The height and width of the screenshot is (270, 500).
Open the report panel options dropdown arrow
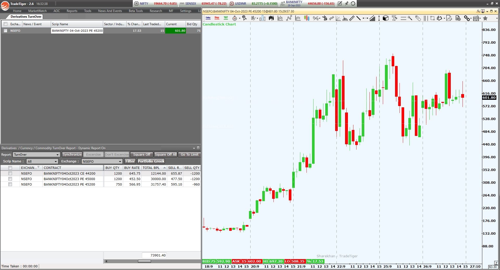[x=194, y=148]
